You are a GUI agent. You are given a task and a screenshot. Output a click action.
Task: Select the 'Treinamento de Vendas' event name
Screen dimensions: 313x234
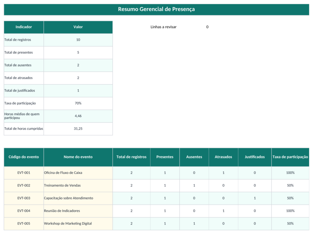pos(78,185)
